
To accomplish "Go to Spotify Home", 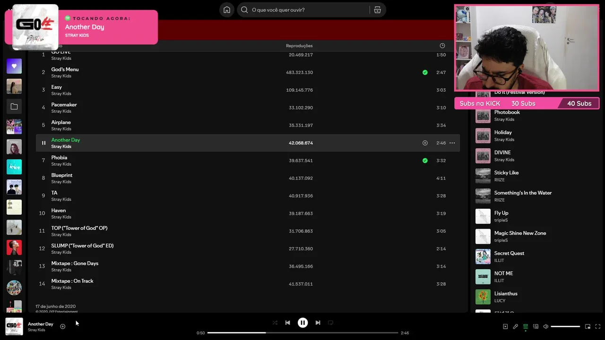I will point(227,10).
